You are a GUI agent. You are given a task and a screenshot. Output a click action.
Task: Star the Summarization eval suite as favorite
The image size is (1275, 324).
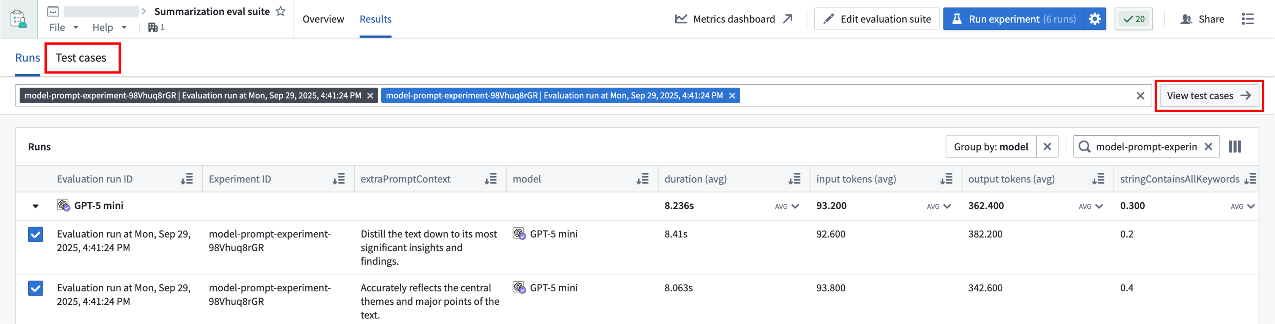click(x=281, y=11)
